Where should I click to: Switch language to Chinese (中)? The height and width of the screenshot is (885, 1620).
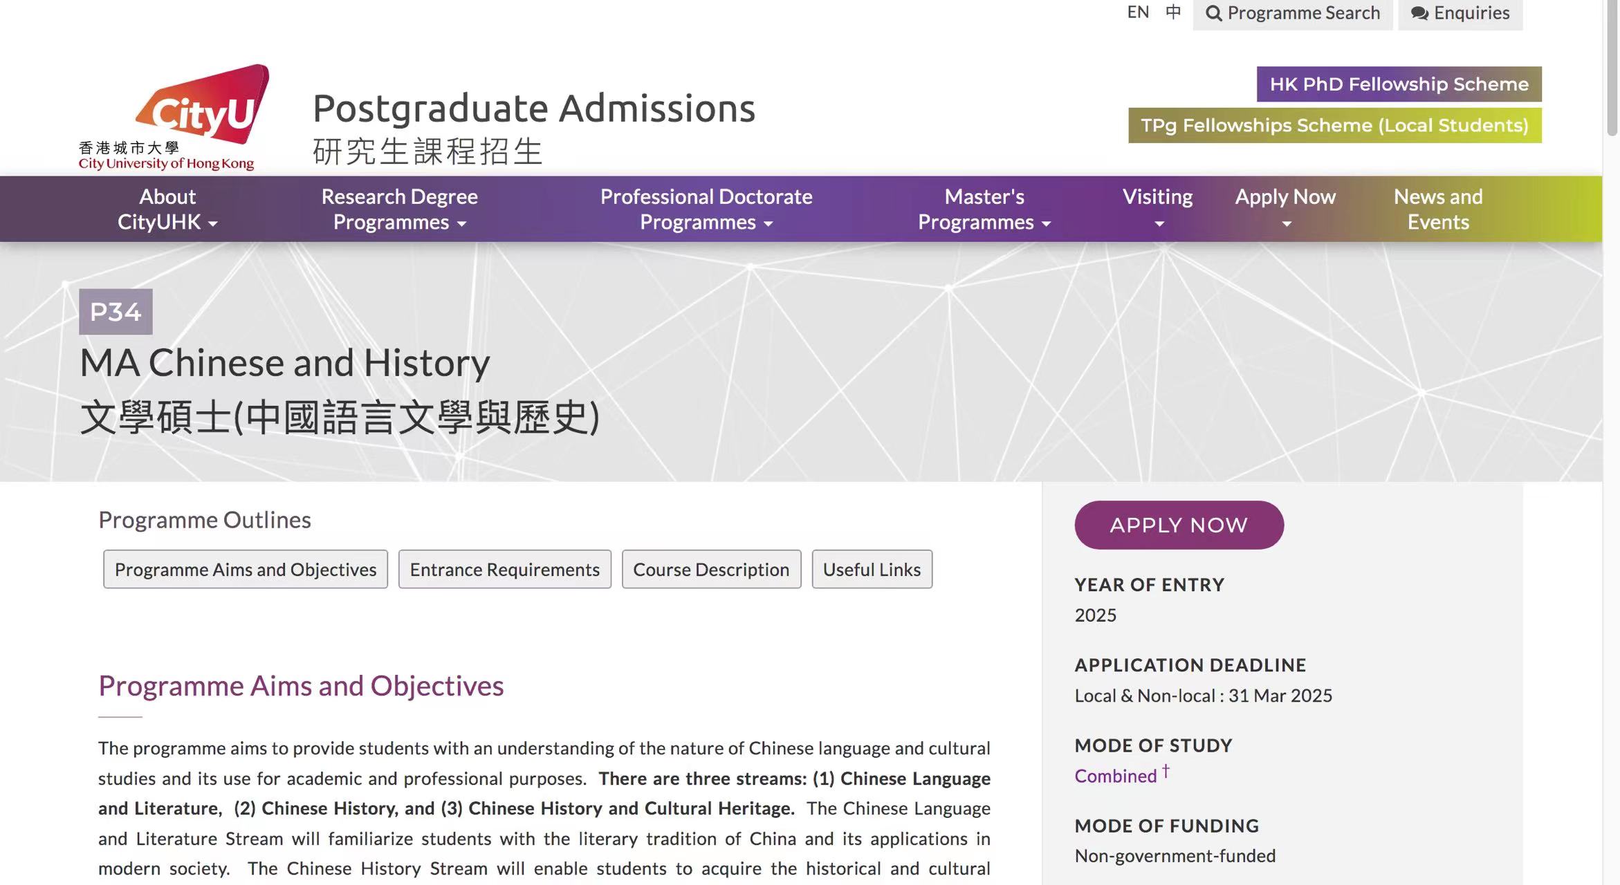pyautogui.click(x=1172, y=12)
